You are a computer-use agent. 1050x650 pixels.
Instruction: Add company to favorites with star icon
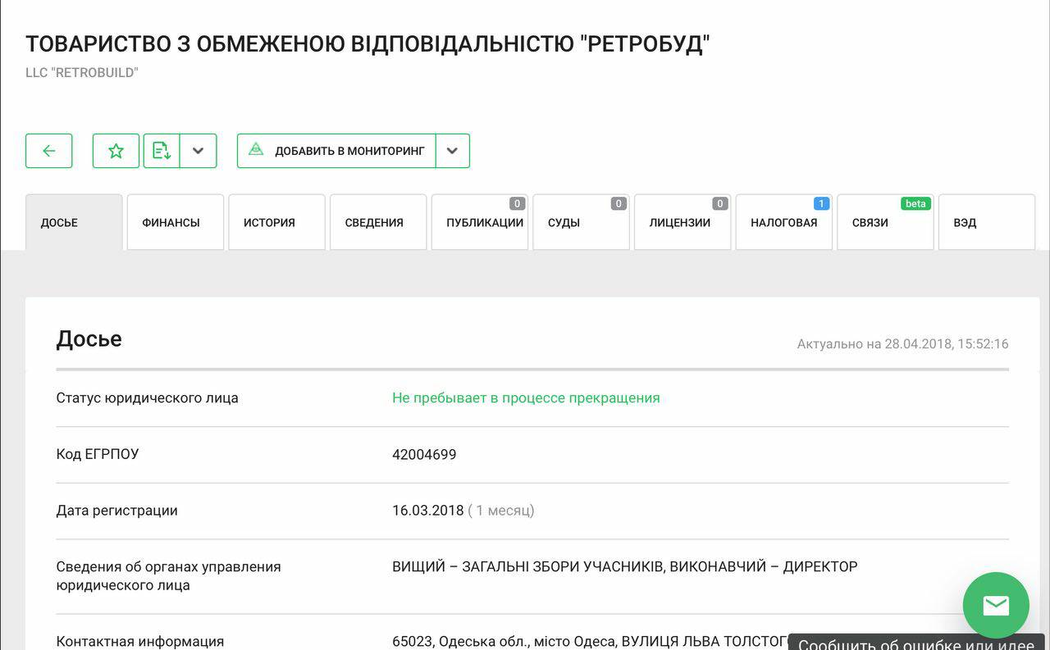coord(116,151)
